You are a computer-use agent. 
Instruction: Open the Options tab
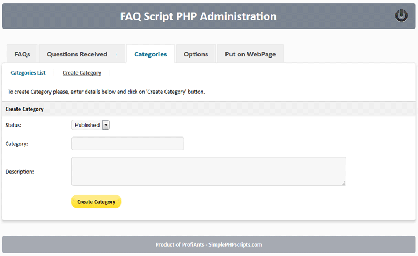point(196,54)
